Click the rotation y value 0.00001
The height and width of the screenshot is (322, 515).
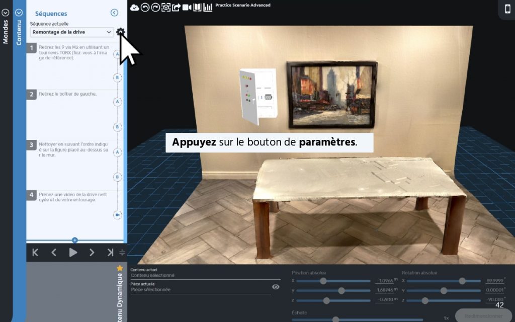click(495, 290)
